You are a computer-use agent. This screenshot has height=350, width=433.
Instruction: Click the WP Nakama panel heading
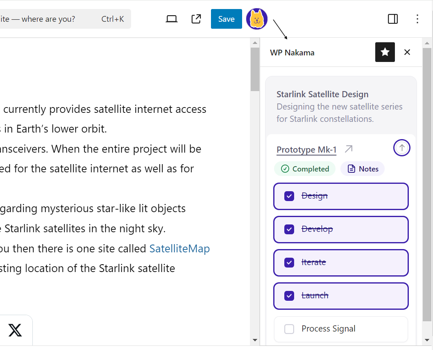292,53
